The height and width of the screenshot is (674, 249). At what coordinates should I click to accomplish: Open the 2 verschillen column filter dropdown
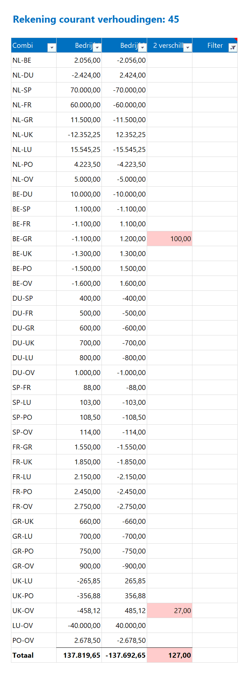pyautogui.click(x=187, y=47)
